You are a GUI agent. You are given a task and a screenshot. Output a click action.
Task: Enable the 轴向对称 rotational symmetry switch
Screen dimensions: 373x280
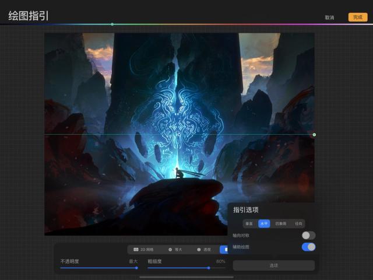point(308,236)
